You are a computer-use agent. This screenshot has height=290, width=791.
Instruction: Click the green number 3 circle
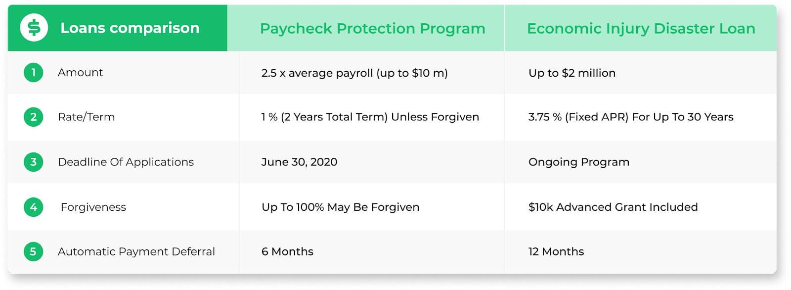[33, 162]
